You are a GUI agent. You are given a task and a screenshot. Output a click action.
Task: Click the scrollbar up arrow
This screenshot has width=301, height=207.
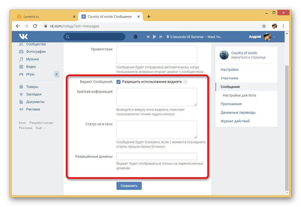click(x=287, y=33)
